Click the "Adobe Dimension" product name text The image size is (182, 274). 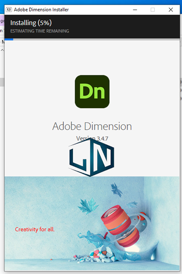92,126
